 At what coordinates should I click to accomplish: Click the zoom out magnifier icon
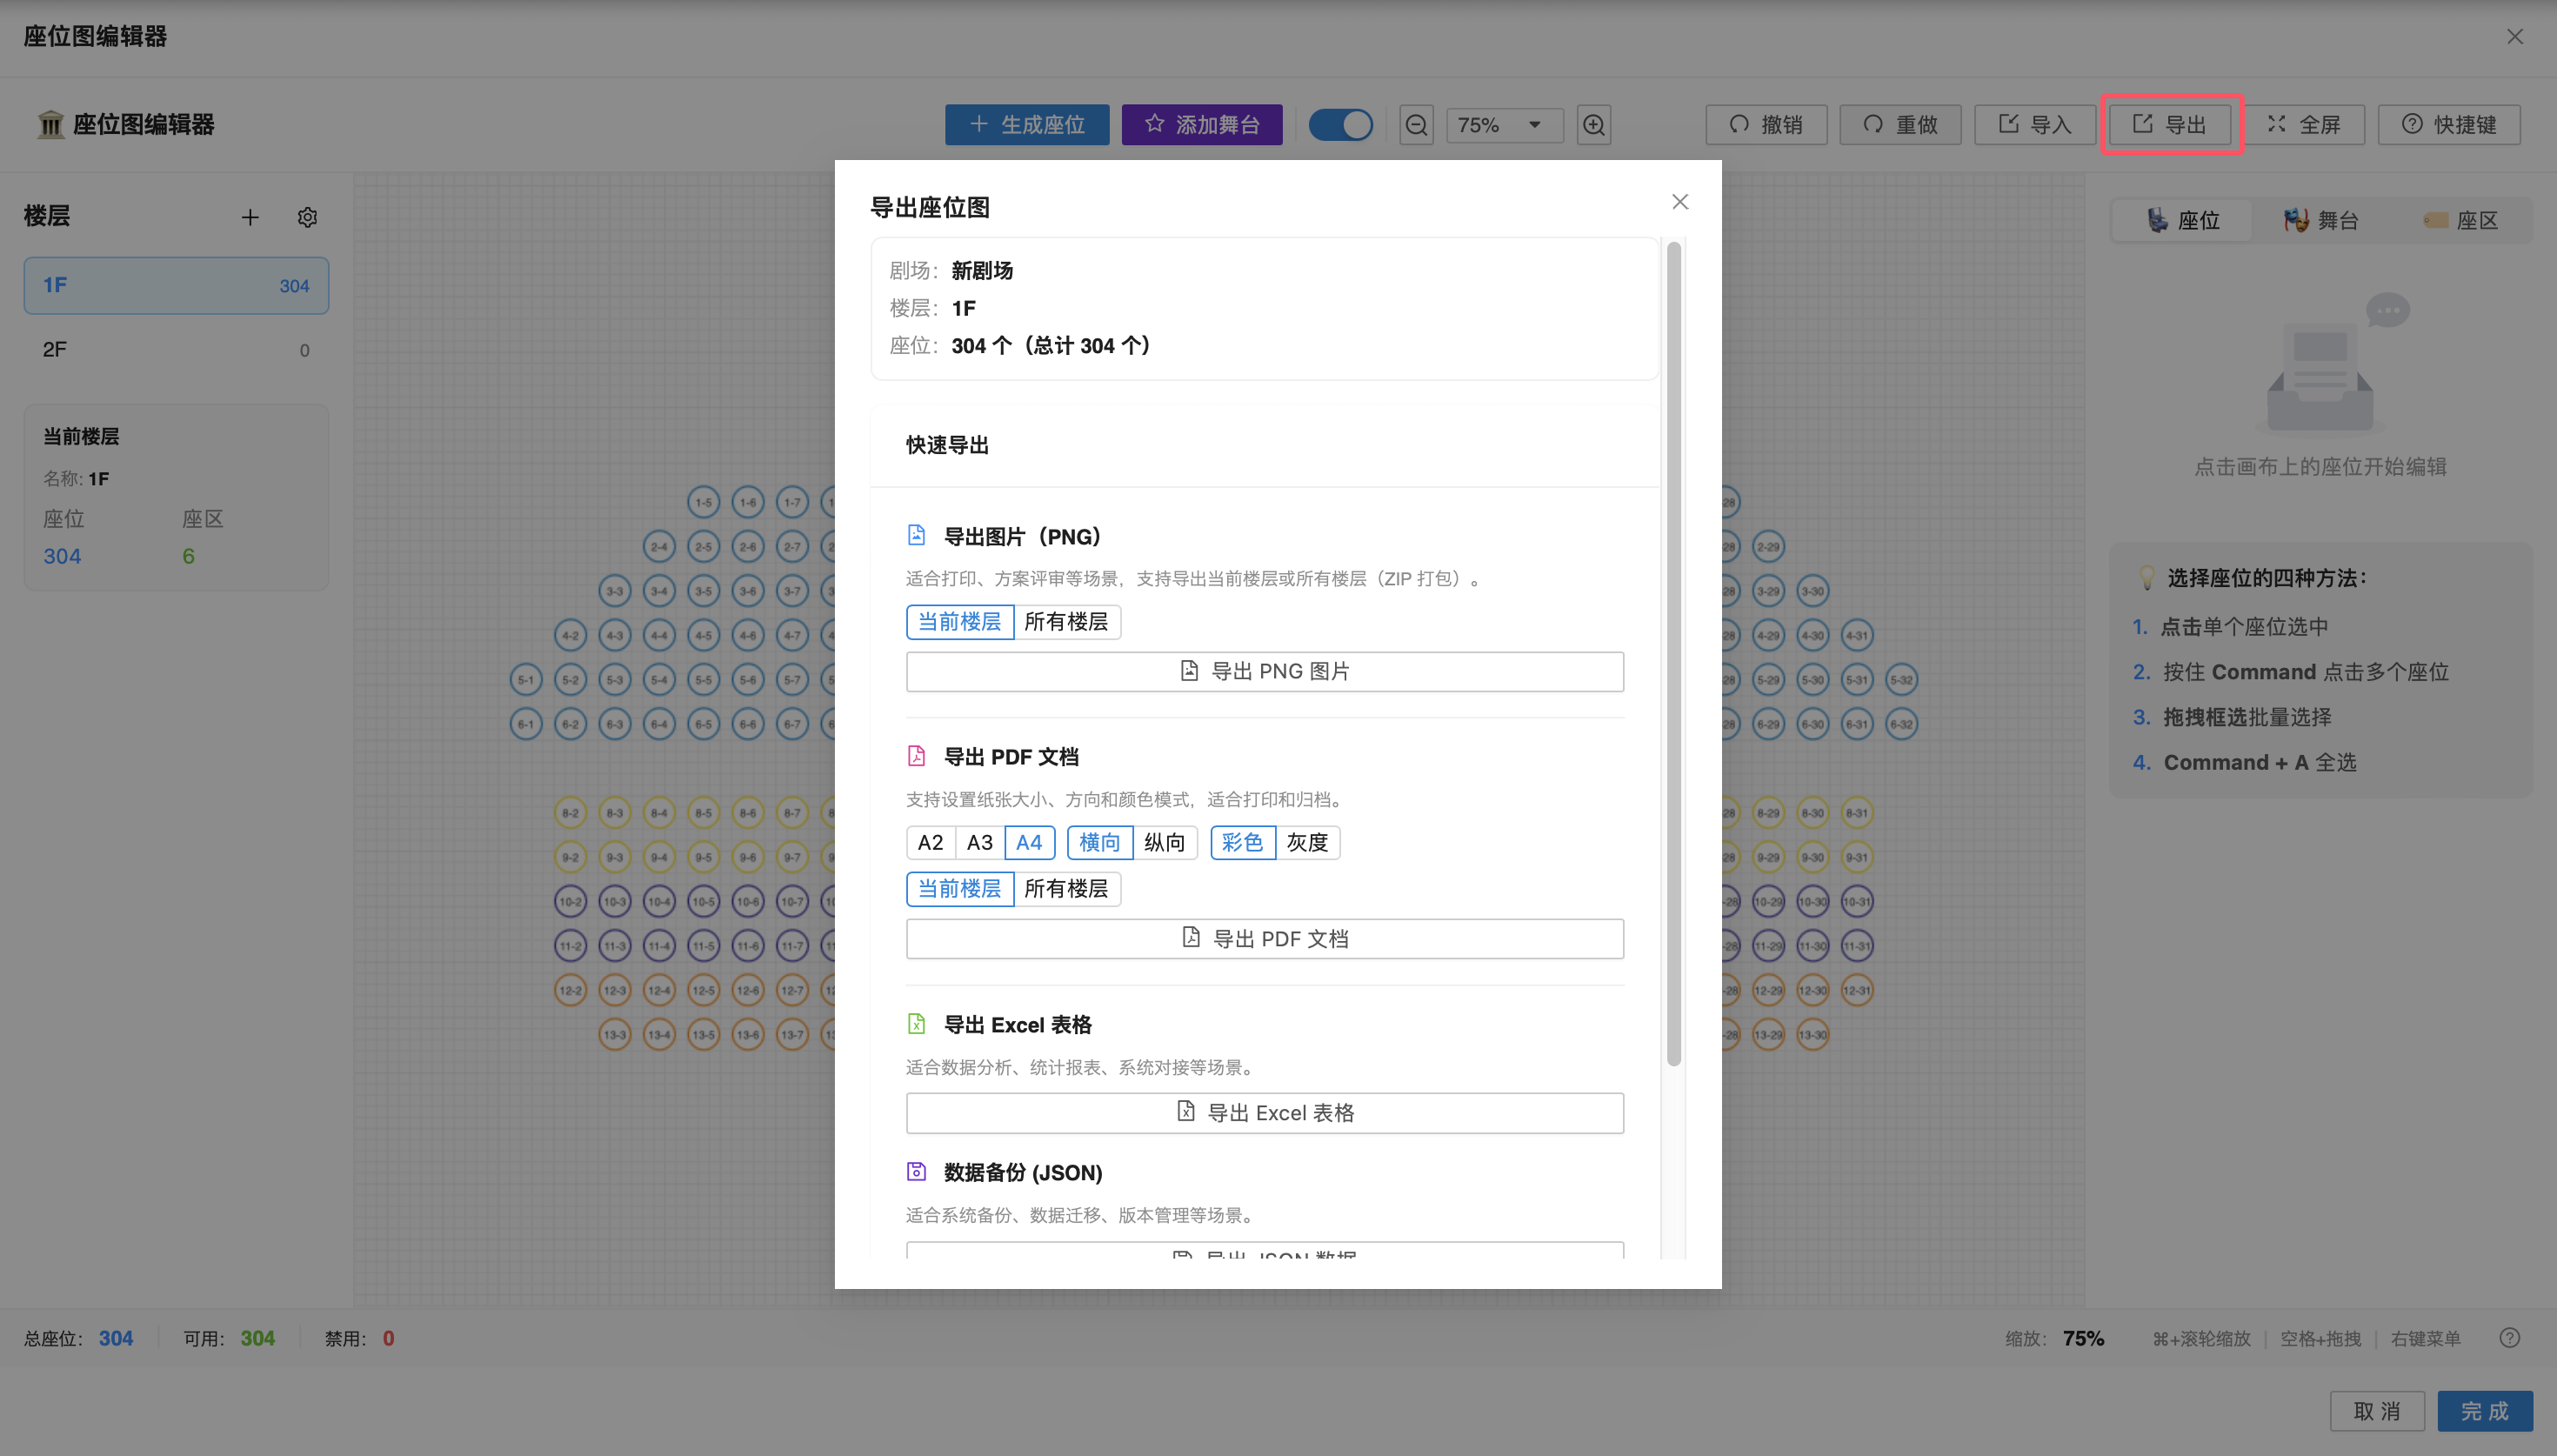(x=1417, y=125)
